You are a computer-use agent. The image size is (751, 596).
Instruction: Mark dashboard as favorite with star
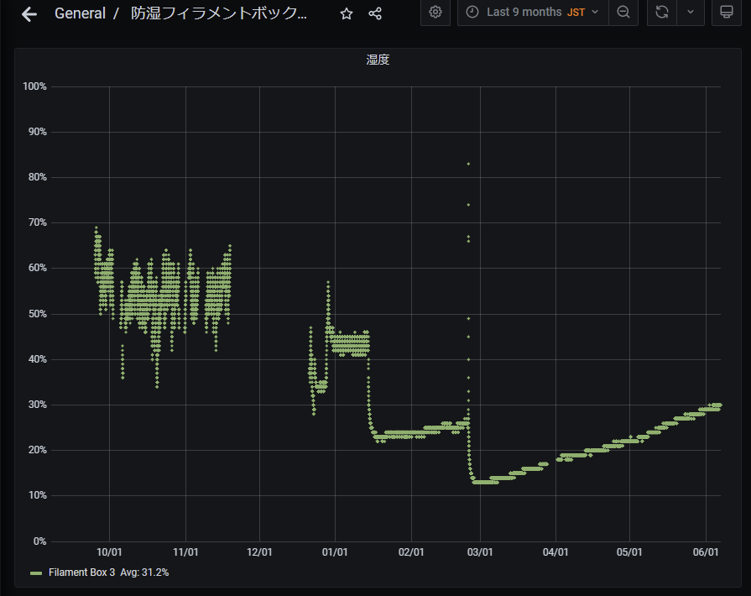point(347,13)
